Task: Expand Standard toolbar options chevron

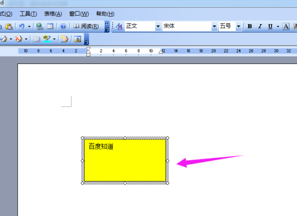Action: (107, 27)
